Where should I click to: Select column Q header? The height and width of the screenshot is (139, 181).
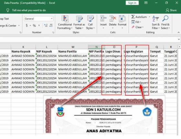[157, 47]
